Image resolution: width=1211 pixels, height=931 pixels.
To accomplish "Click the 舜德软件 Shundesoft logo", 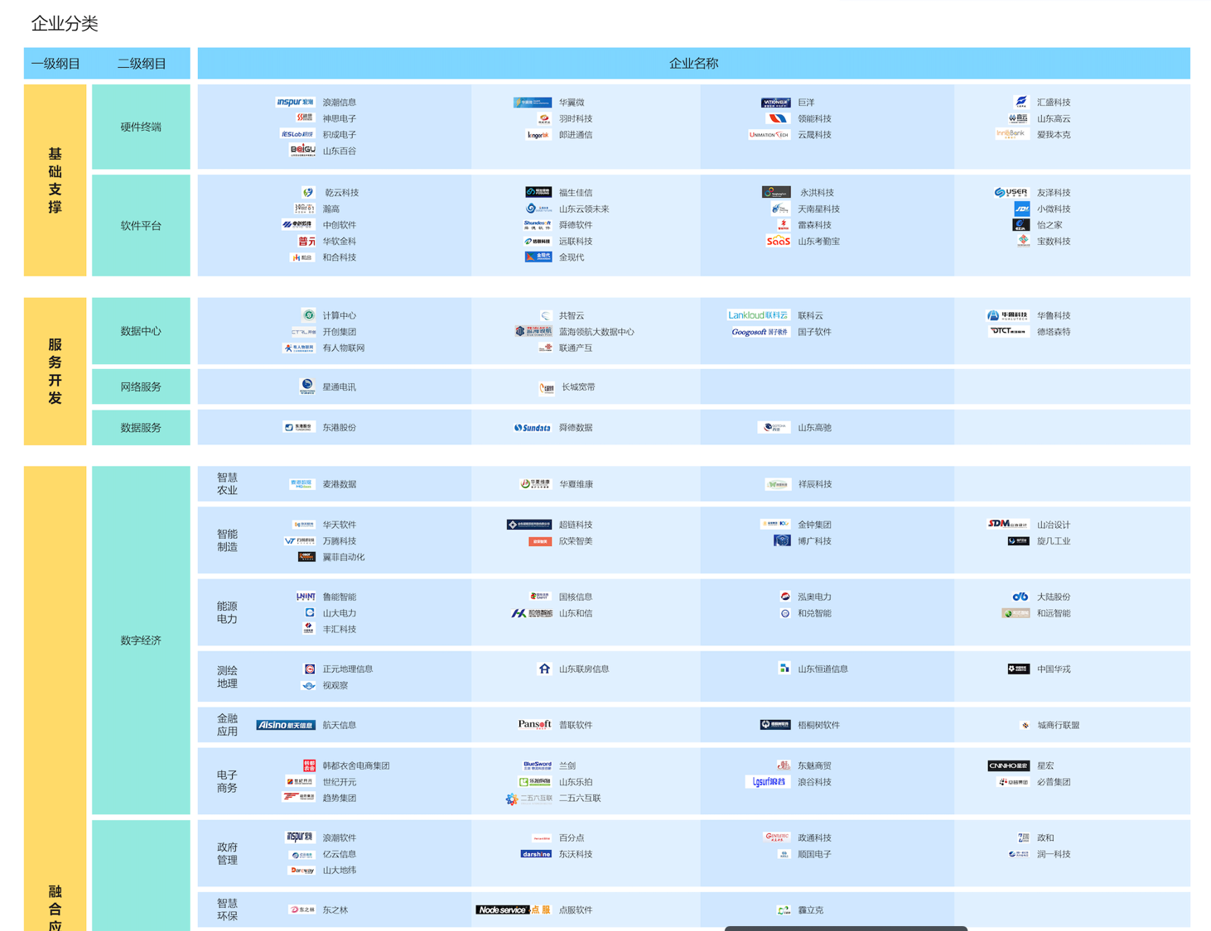I will (537, 224).
